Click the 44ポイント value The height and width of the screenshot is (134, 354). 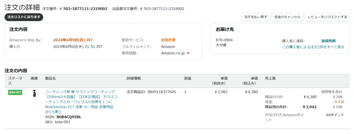(335, 115)
